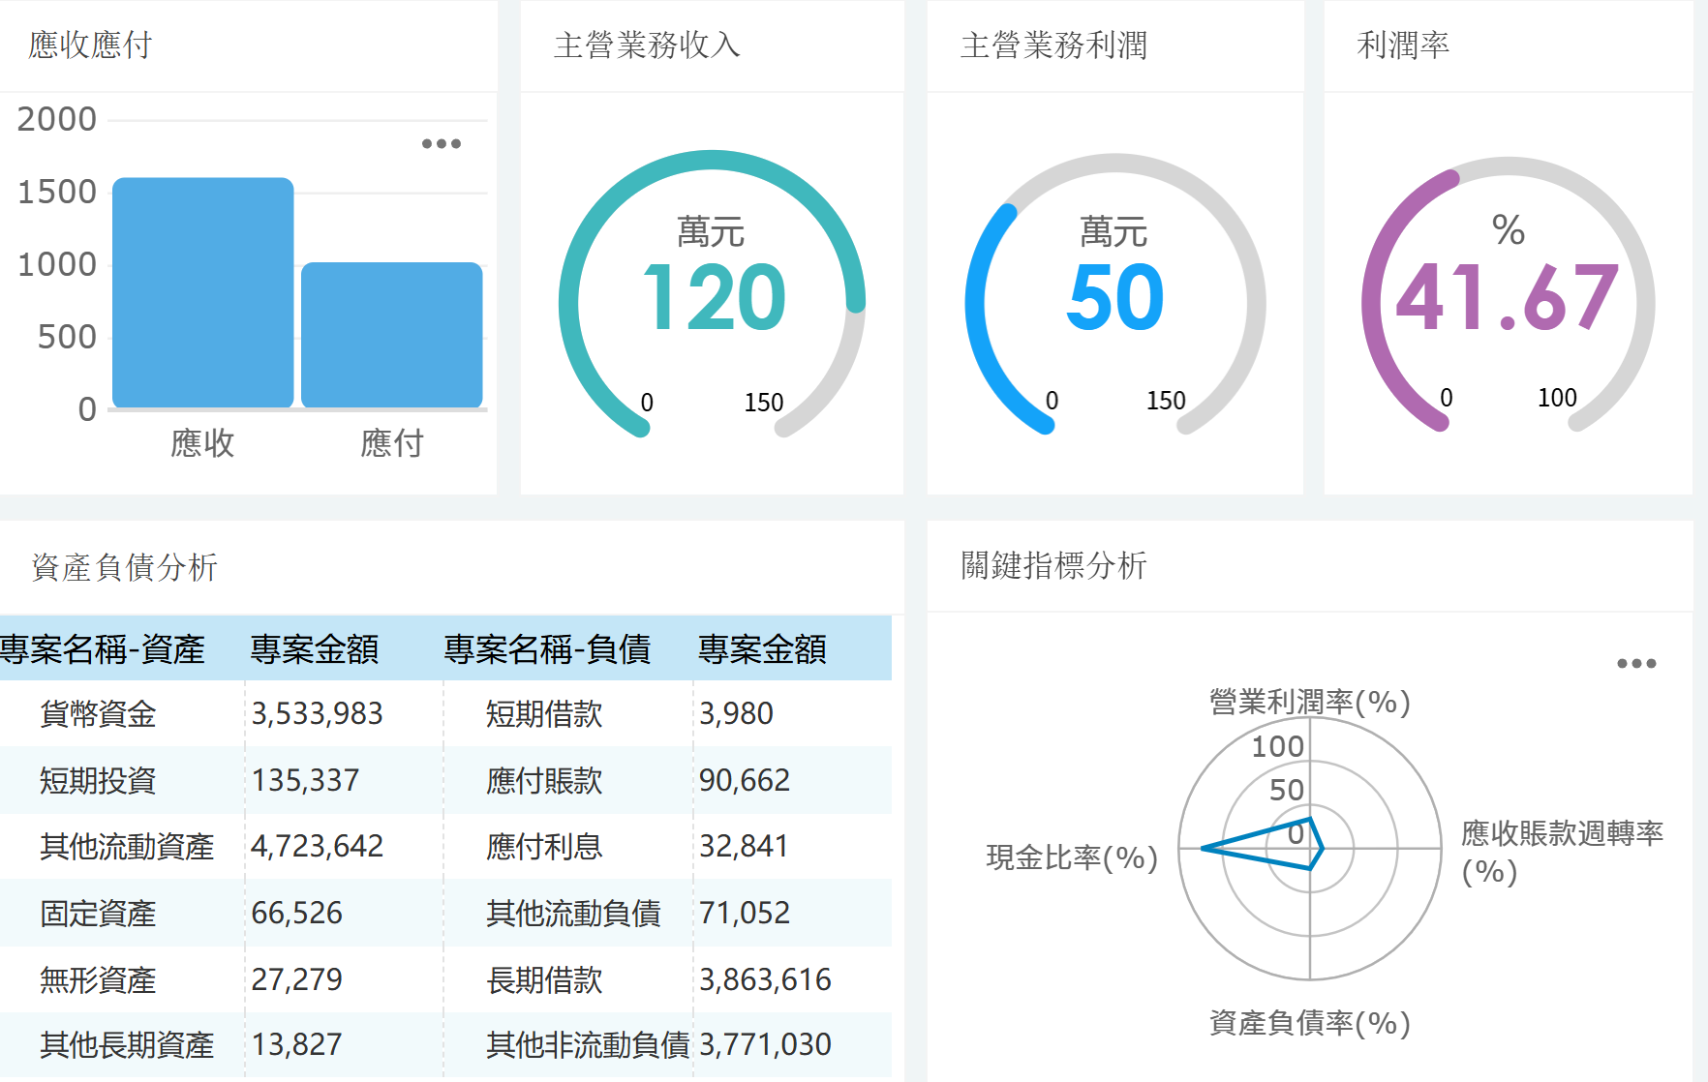Open the 應收應付 chart three-dot menu
The width and height of the screenshot is (1708, 1082).
pos(442,144)
